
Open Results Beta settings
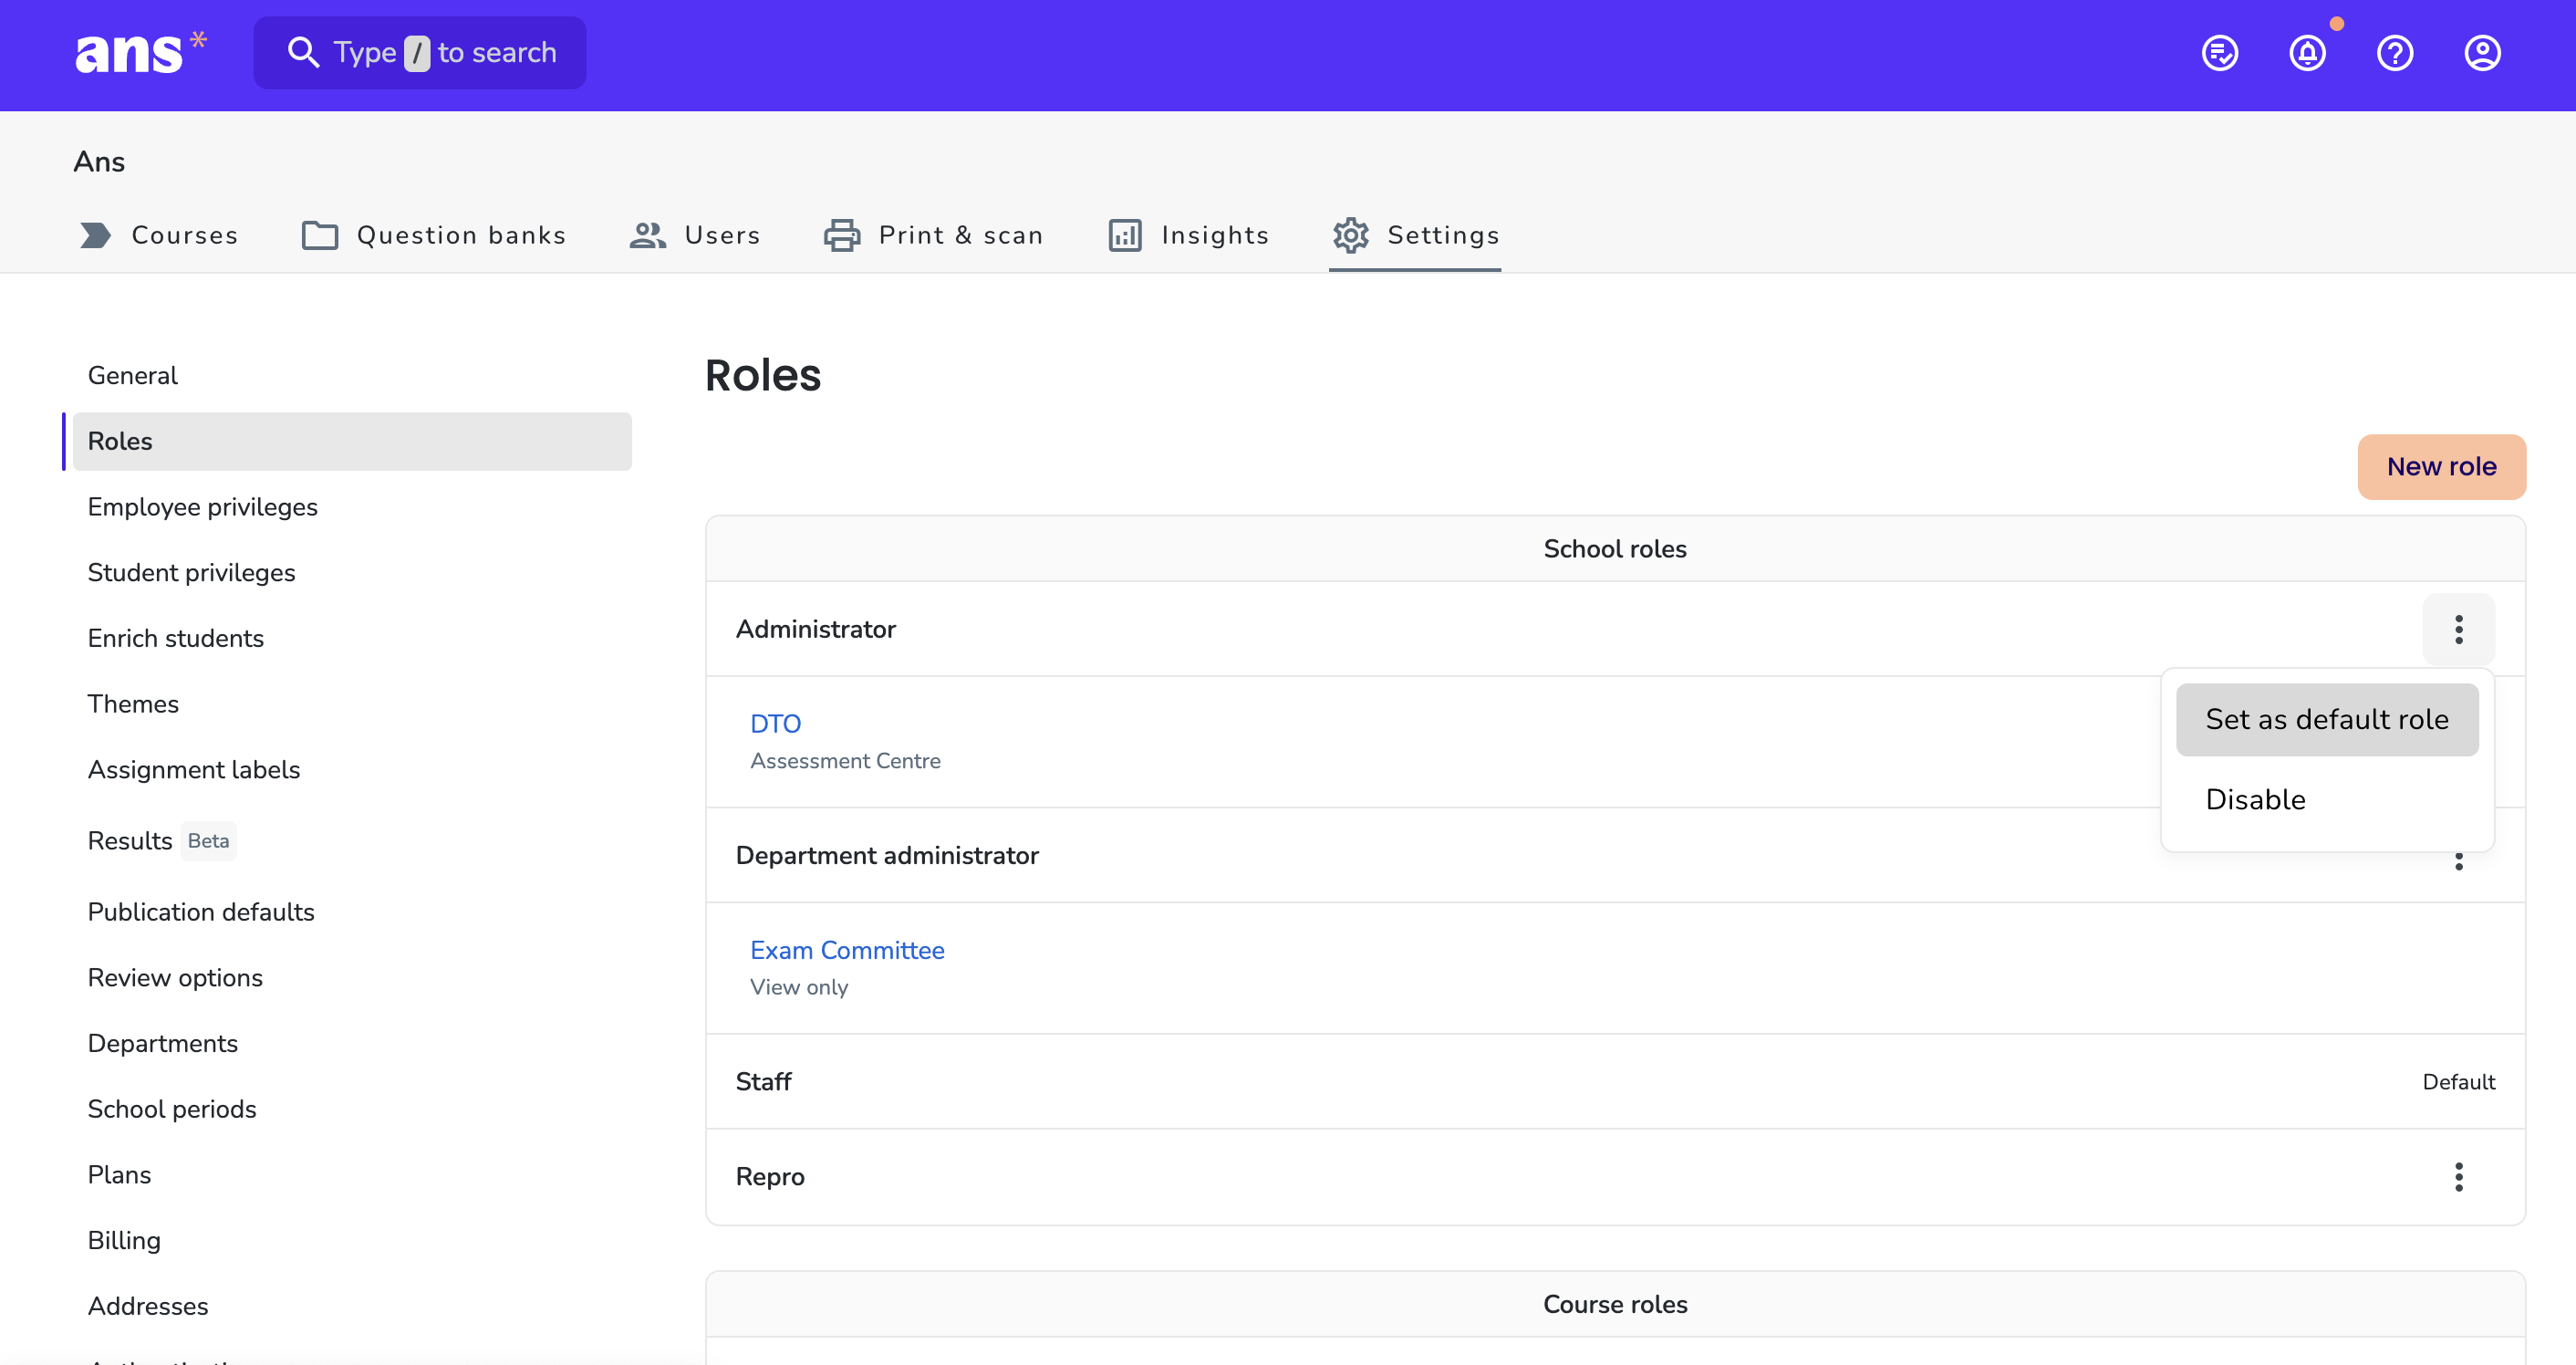[x=352, y=841]
